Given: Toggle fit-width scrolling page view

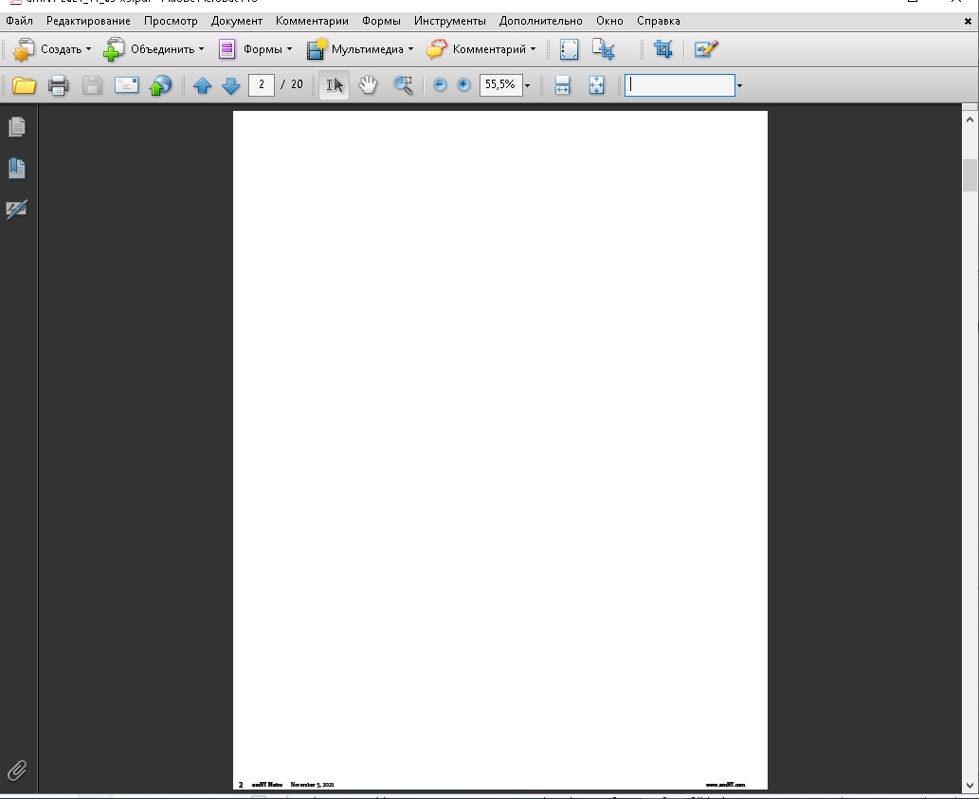Looking at the screenshot, I should [x=563, y=85].
